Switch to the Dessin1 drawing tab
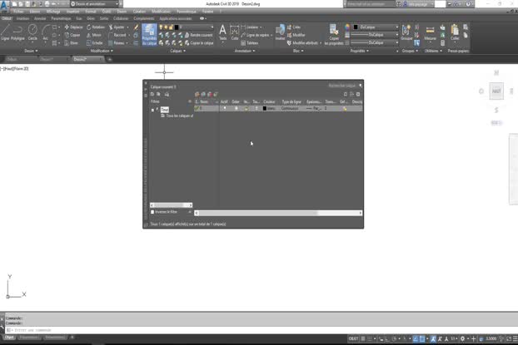 point(47,59)
